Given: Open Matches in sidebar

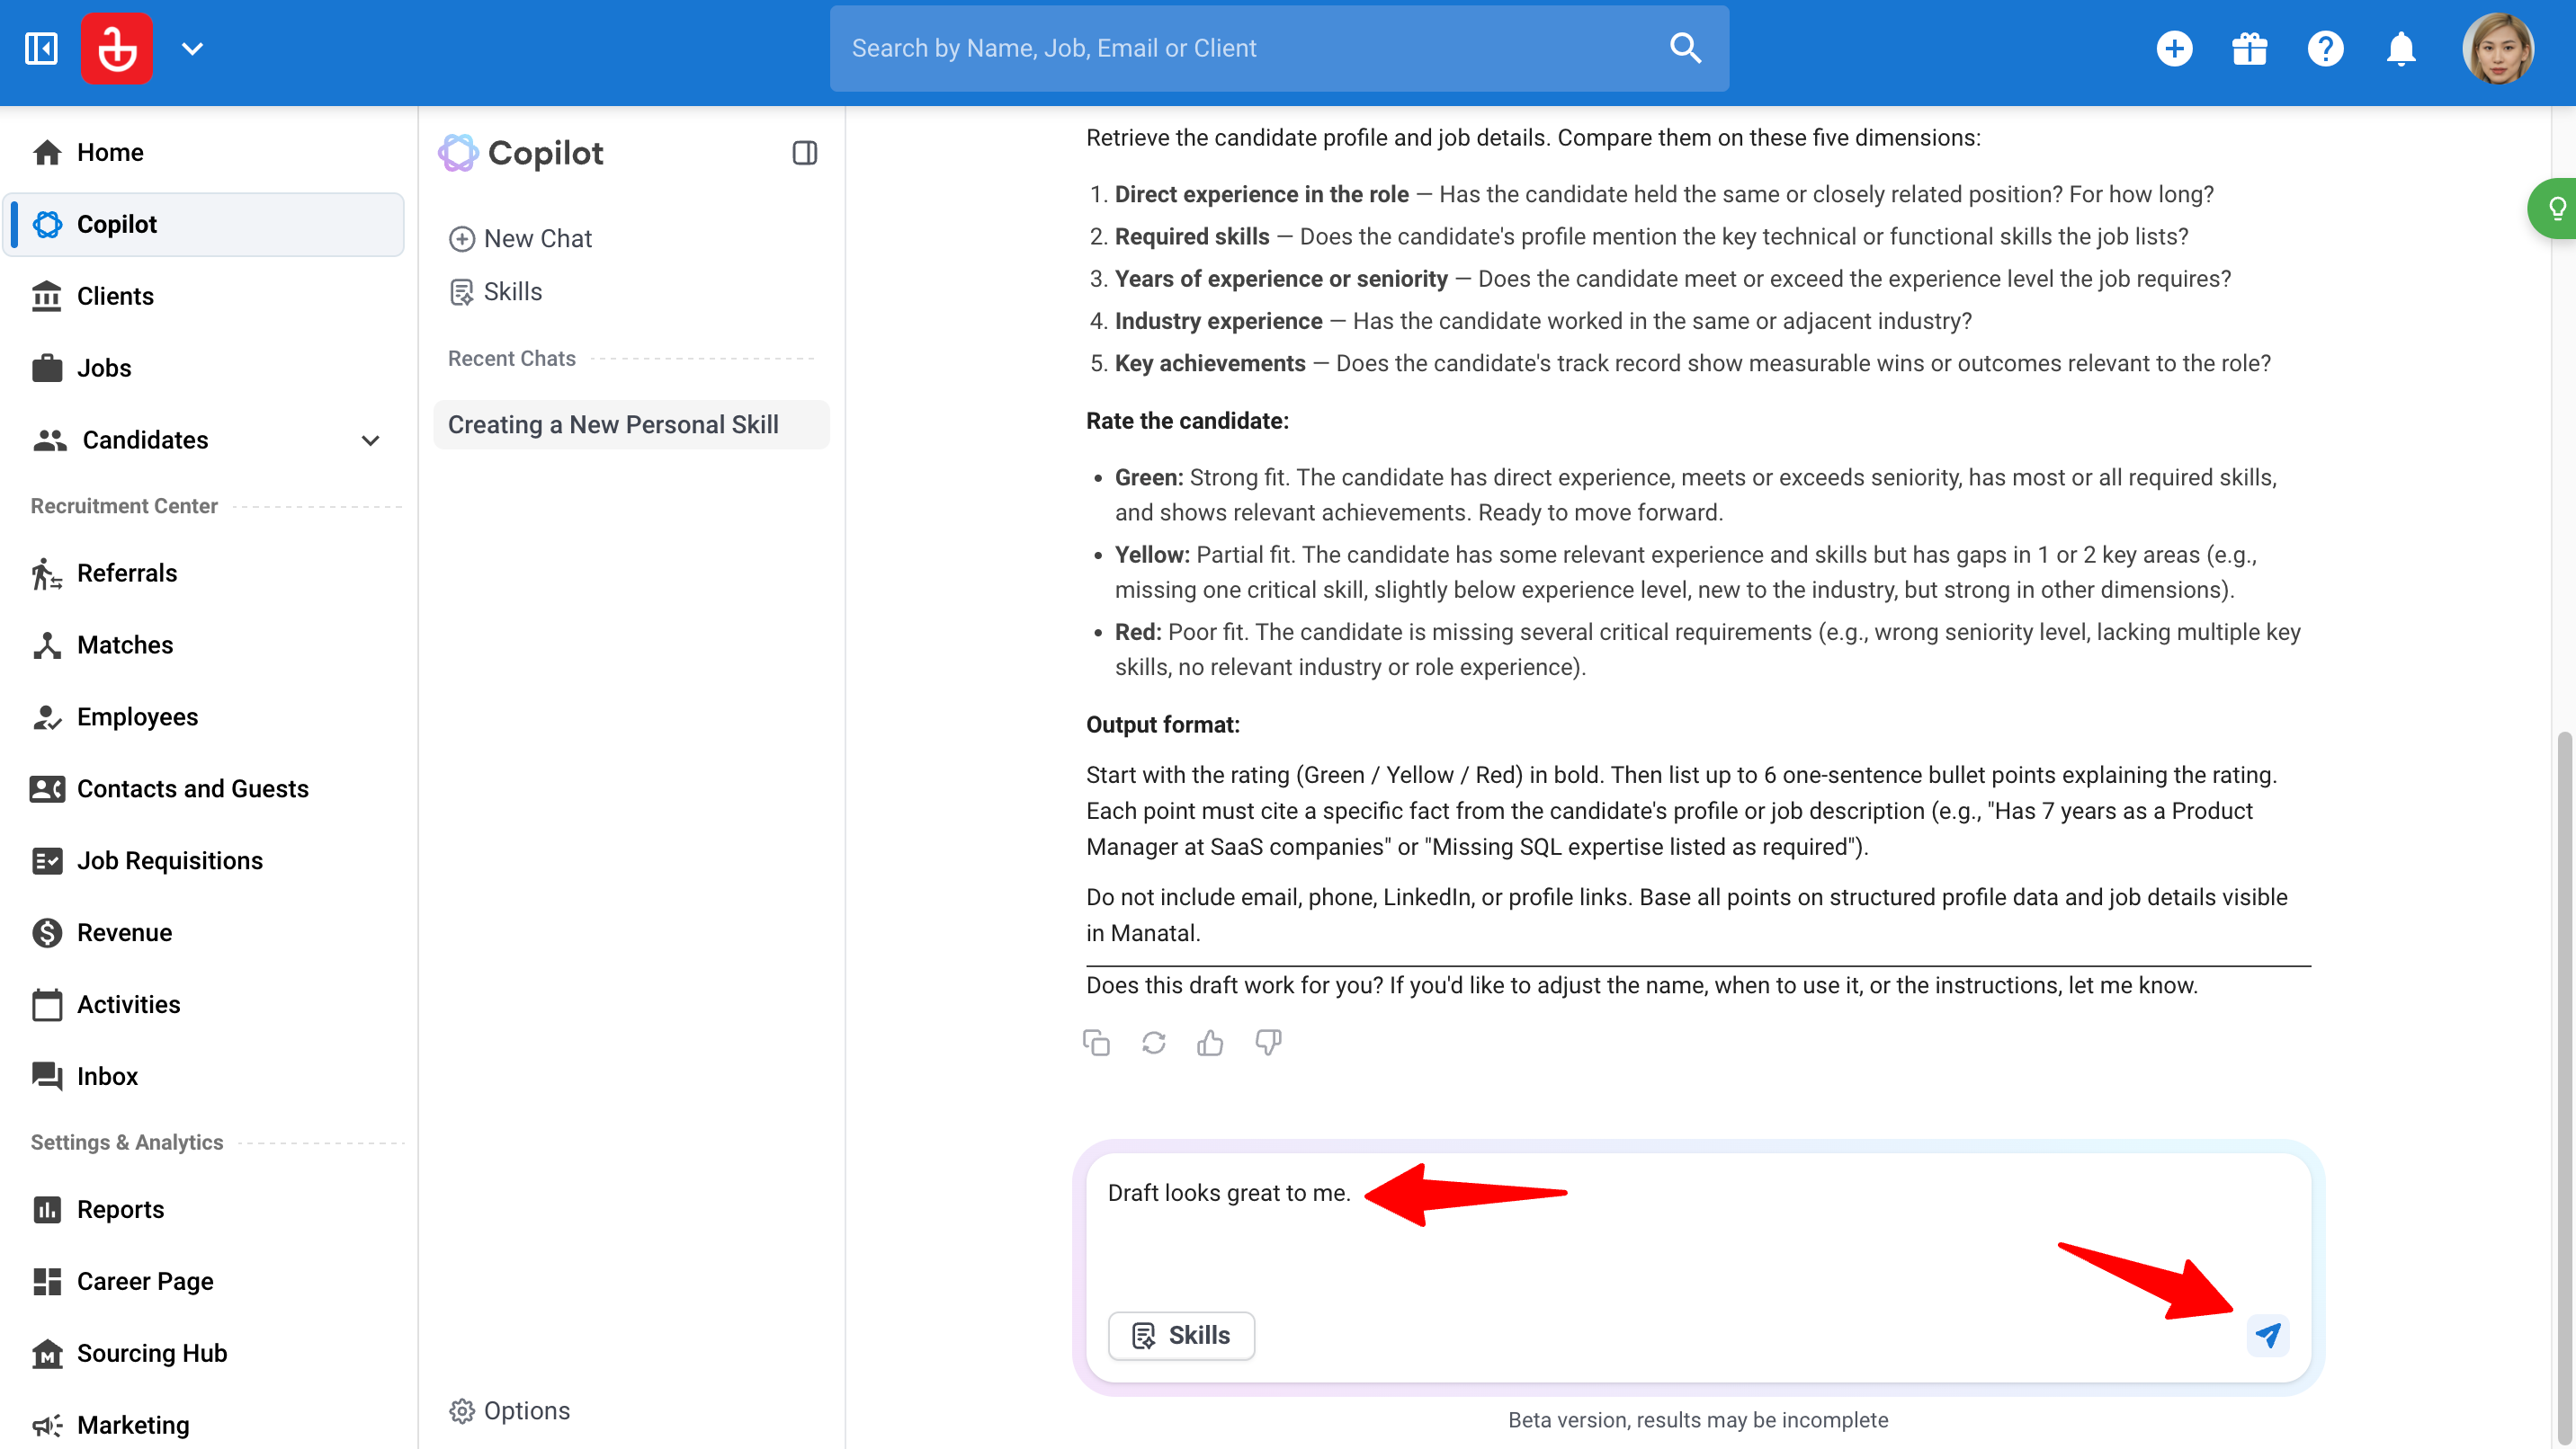Looking at the screenshot, I should coord(204,644).
